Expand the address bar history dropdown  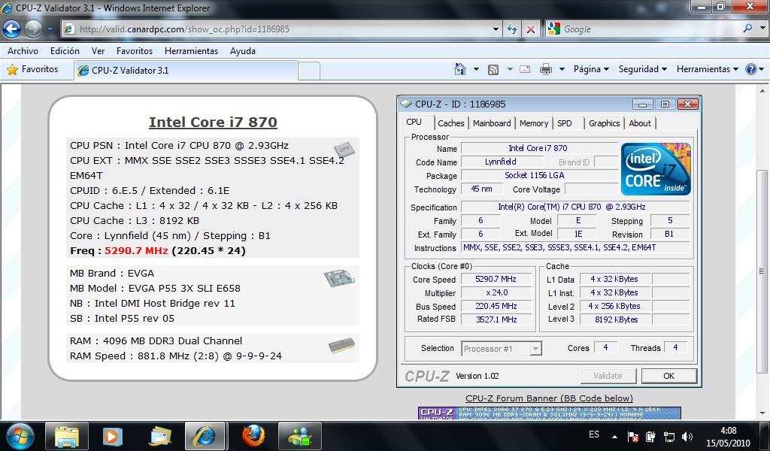496,29
